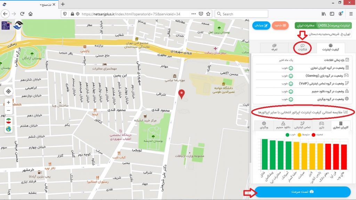Screen dimensions: 356x200
Task: Open the شکایات complaints tab
Action: (302, 48)
